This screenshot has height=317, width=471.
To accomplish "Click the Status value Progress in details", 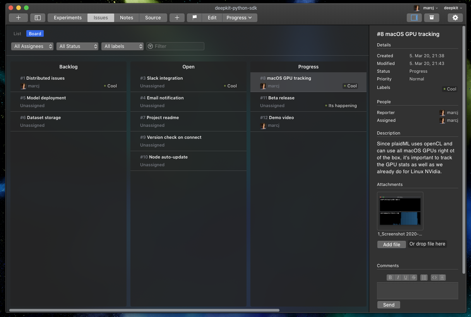I will pyautogui.click(x=418, y=71).
